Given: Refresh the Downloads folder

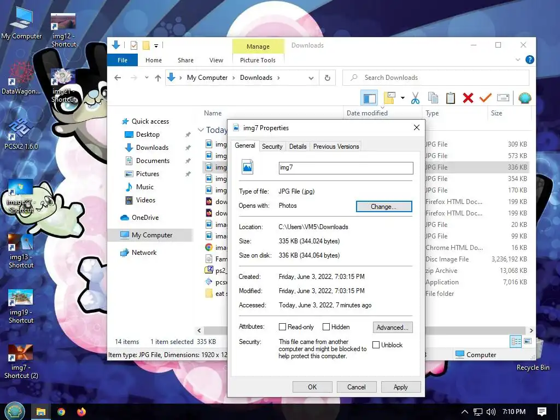Looking at the screenshot, I should click(327, 78).
